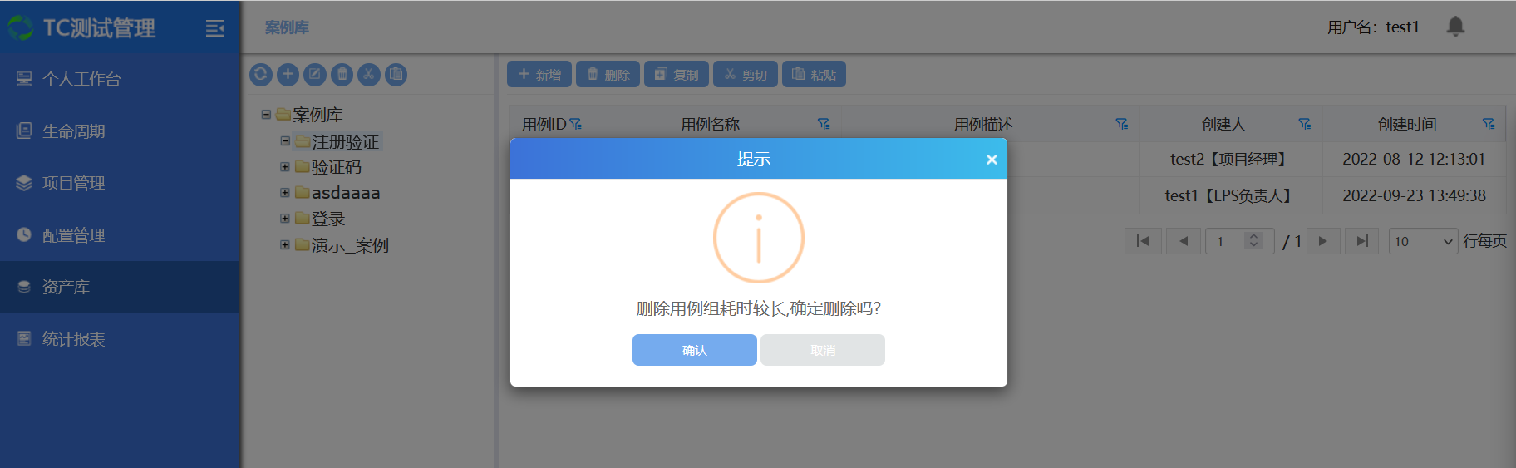Viewport: 1516px width, 468px height.
Task: Open notifications via the bell icon
Action: 1454,27
